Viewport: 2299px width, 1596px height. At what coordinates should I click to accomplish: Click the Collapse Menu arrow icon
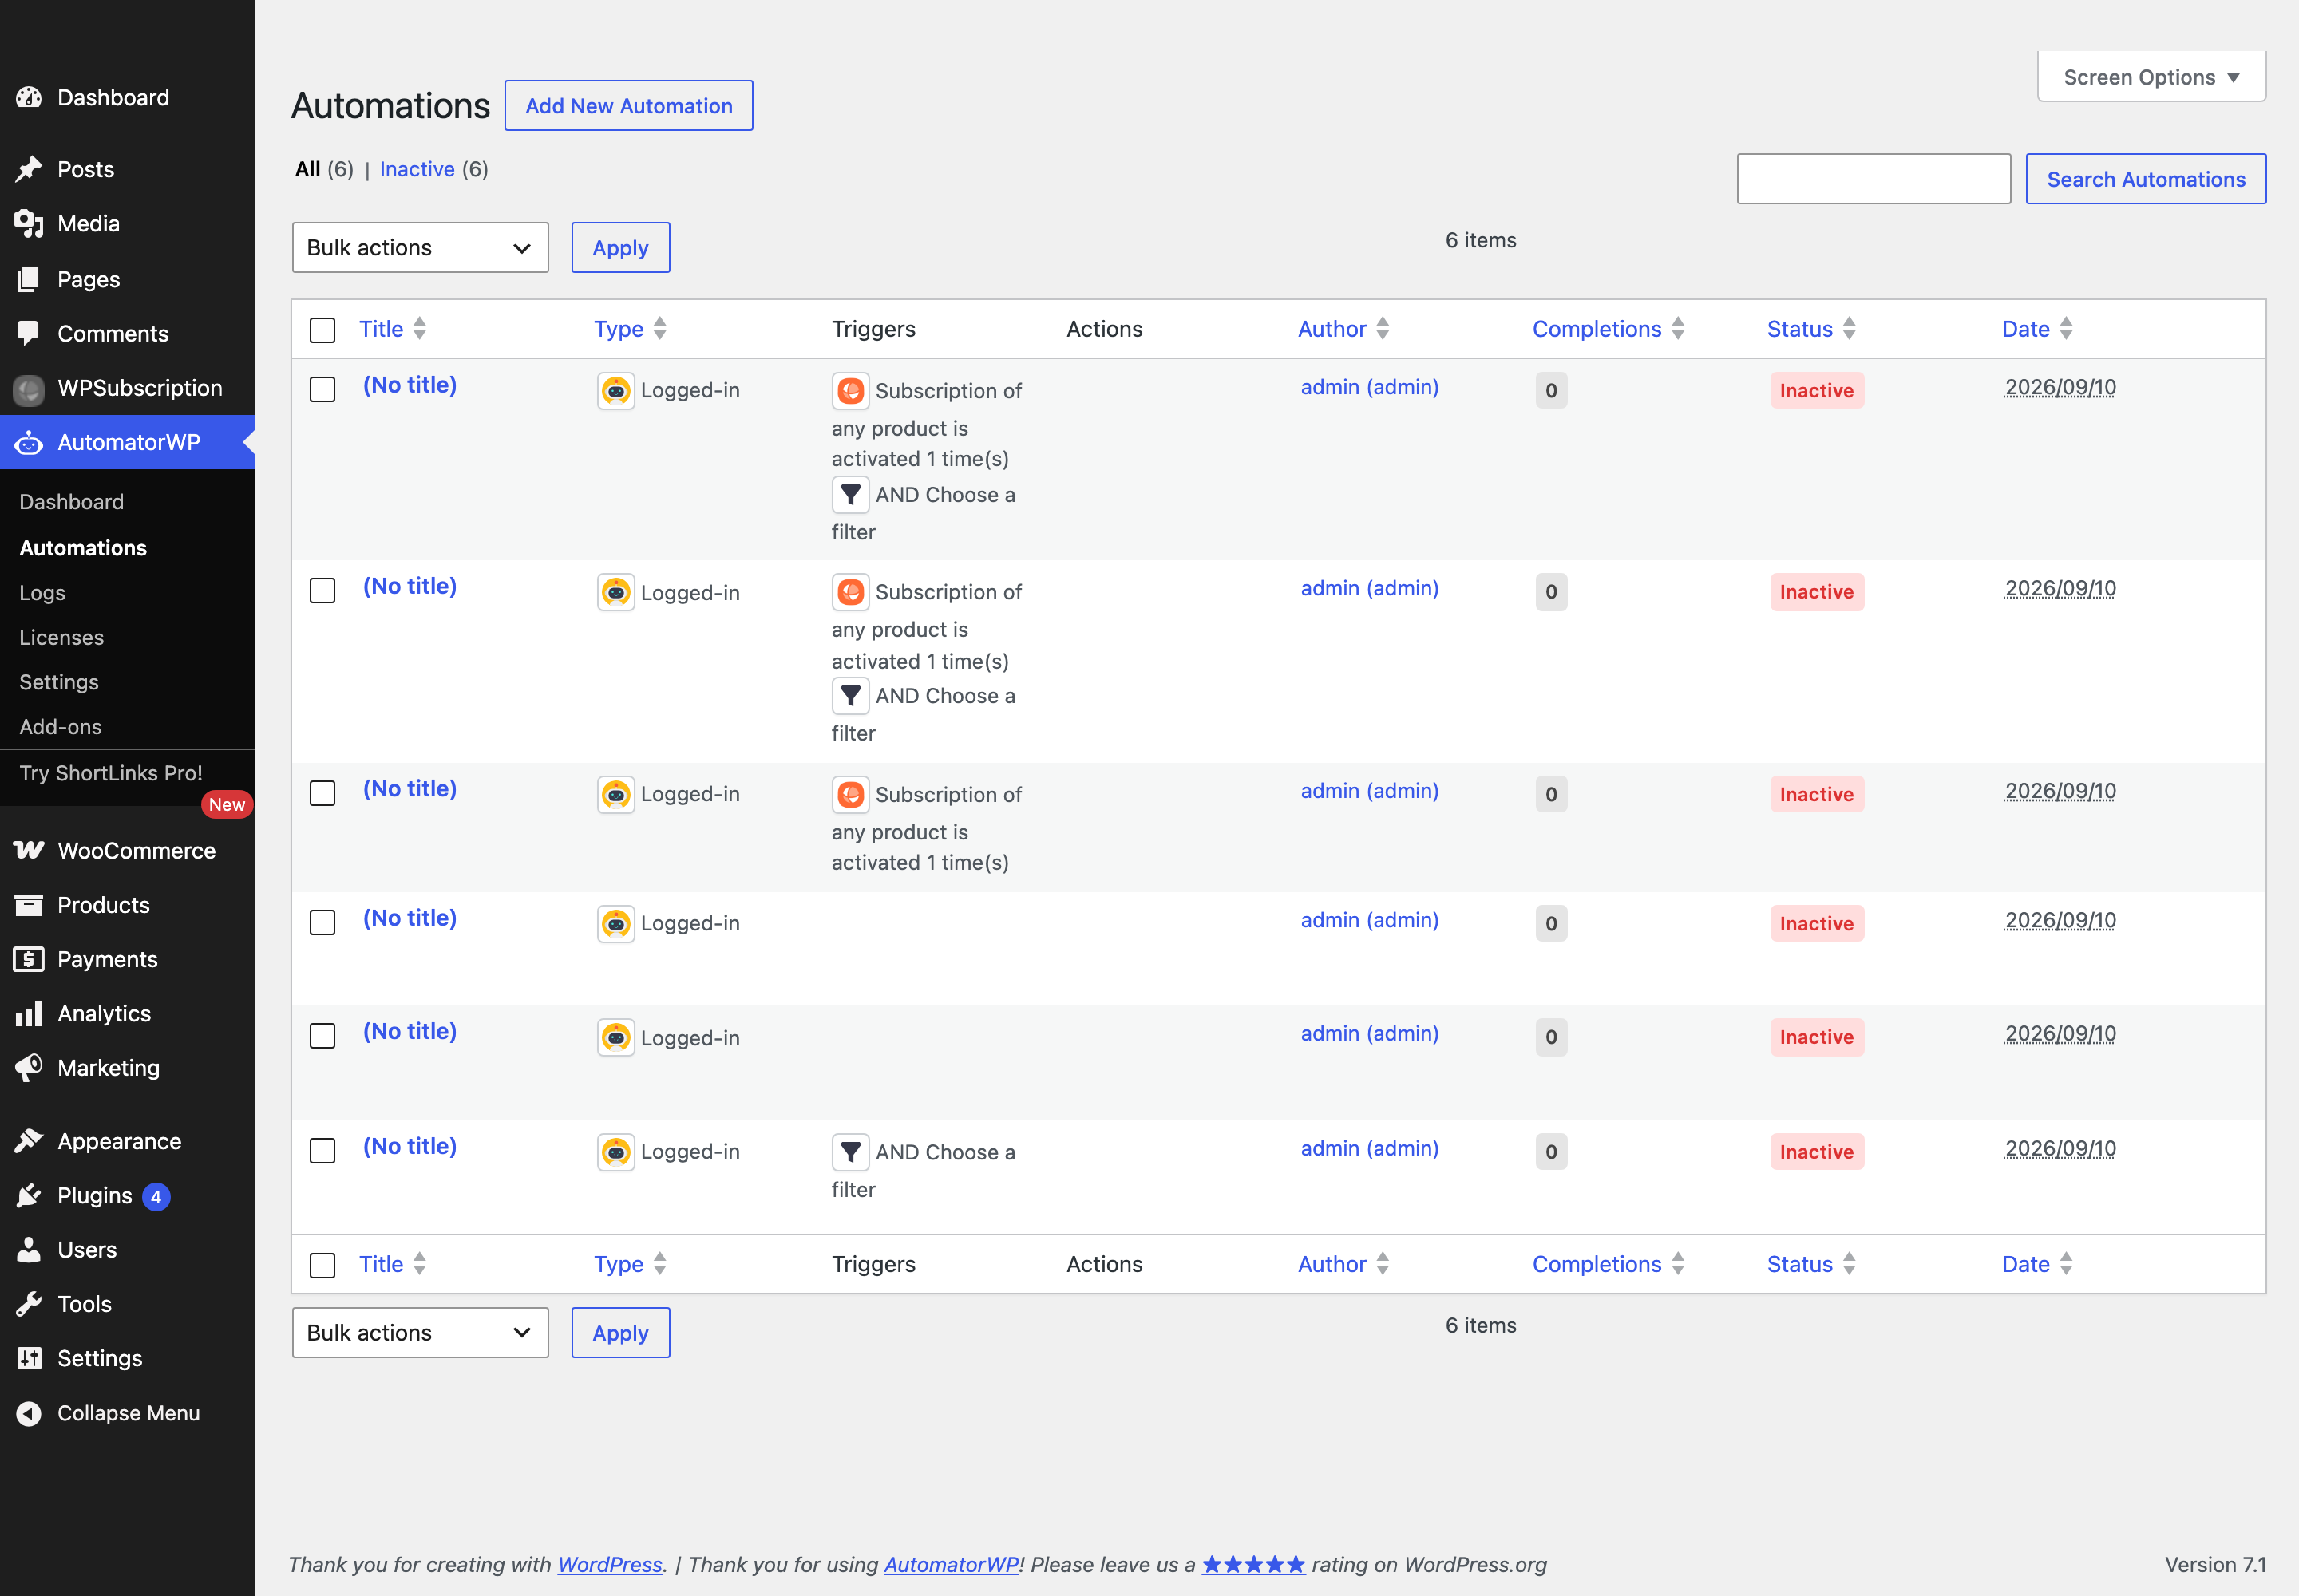pos(29,1413)
